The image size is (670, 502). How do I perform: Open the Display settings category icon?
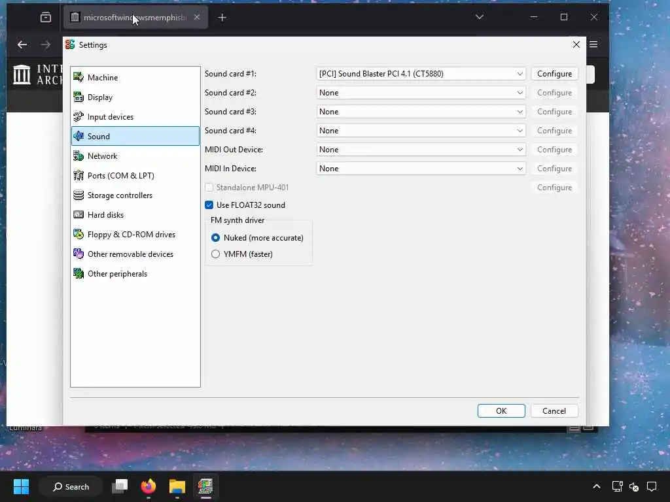coord(79,97)
